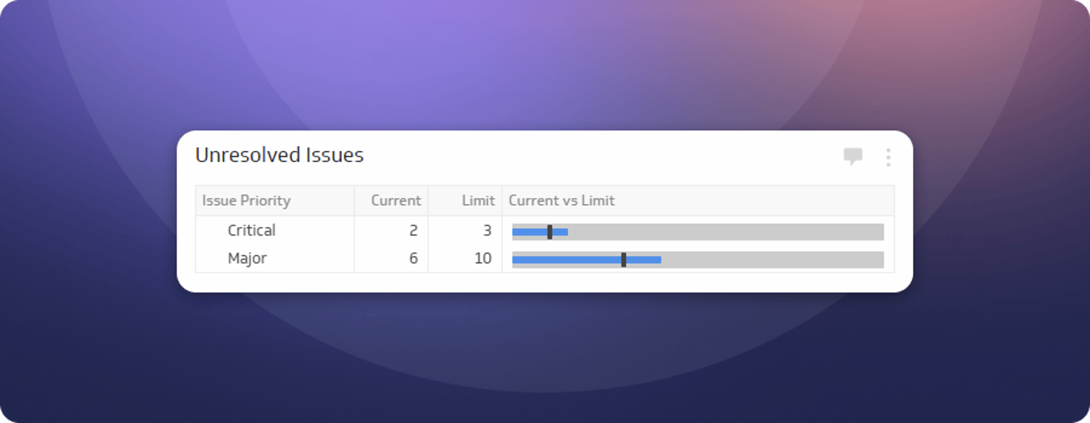This screenshot has height=423, width=1090.
Task: Open the three-dot widget options menu
Action: 888,157
